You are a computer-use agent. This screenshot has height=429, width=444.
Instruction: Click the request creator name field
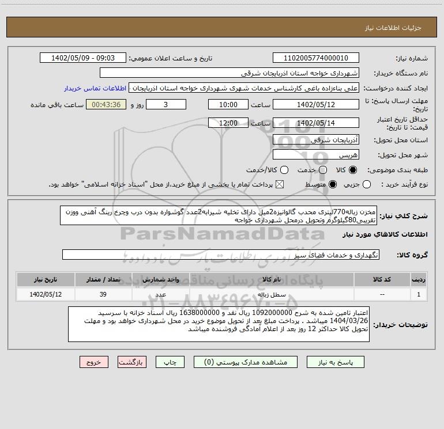point(244,88)
